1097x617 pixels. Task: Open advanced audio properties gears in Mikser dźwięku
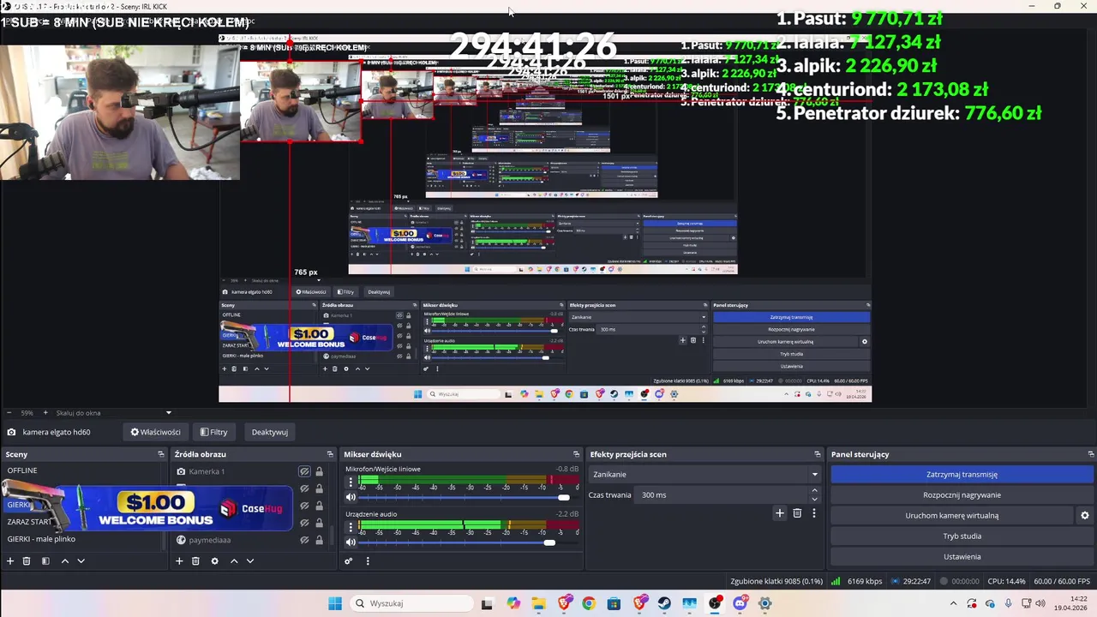(x=349, y=561)
